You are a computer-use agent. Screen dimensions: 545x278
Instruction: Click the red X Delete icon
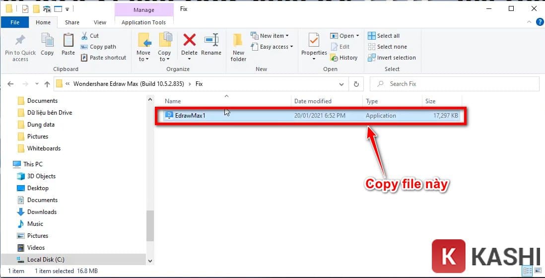coord(190,40)
